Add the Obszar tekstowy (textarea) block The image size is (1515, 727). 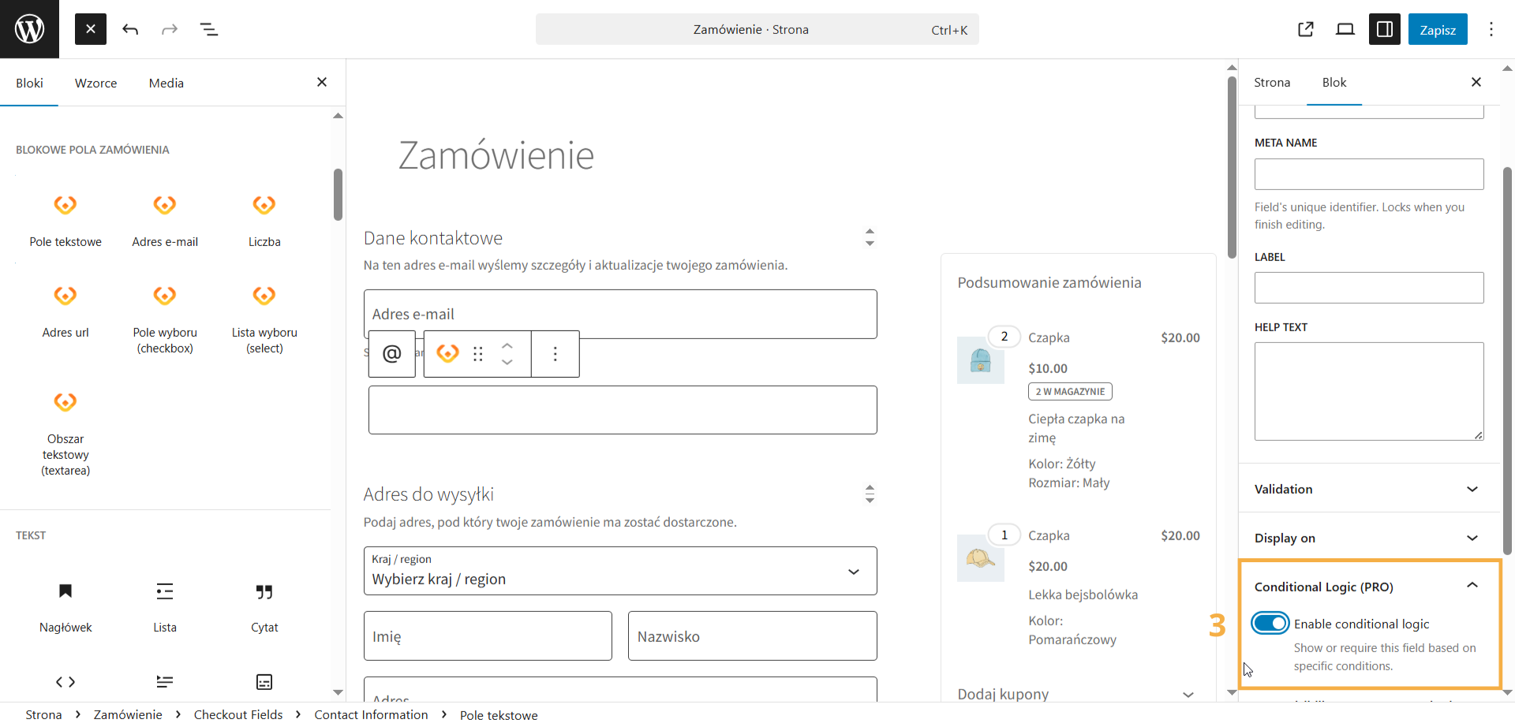pyautogui.click(x=65, y=418)
